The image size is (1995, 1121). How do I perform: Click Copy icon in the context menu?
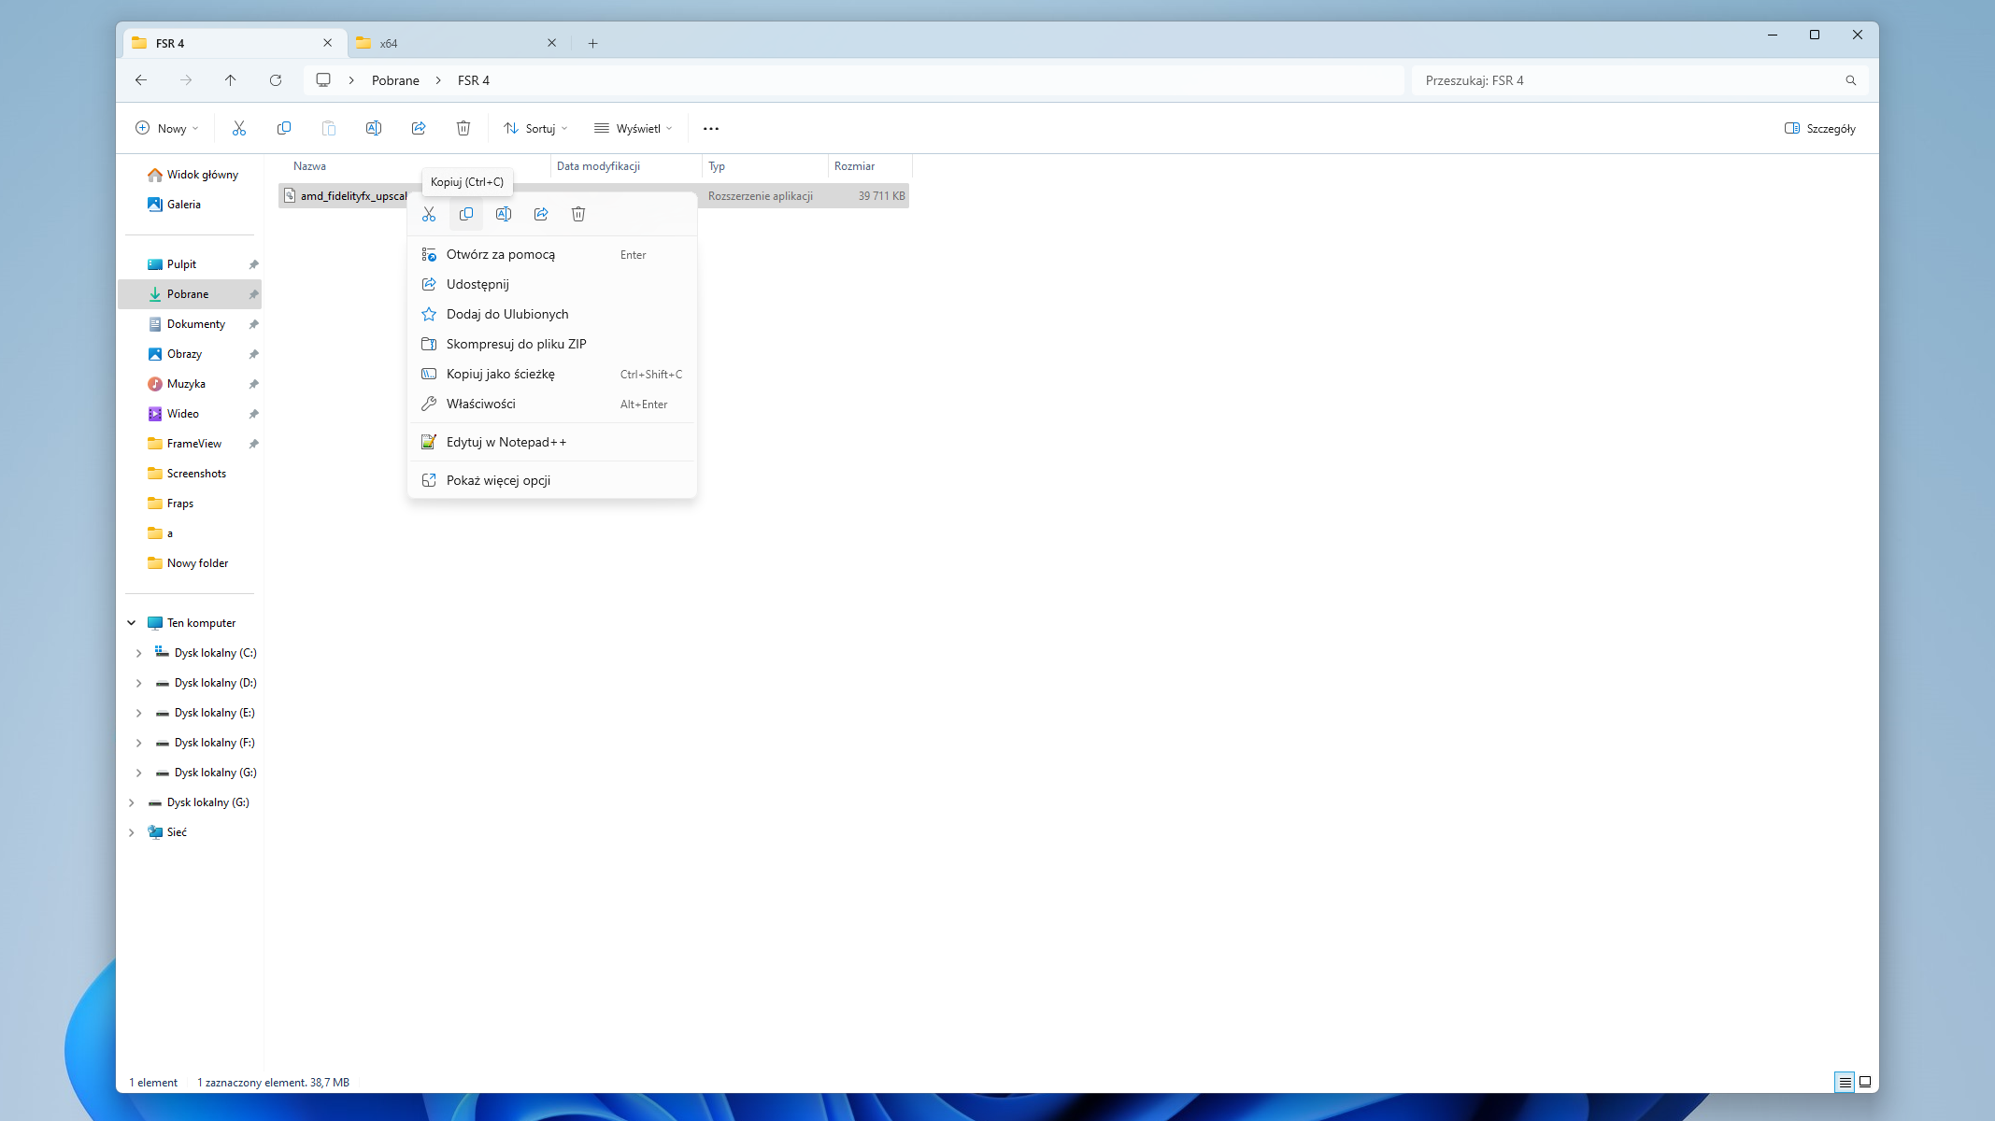pyautogui.click(x=466, y=214)
